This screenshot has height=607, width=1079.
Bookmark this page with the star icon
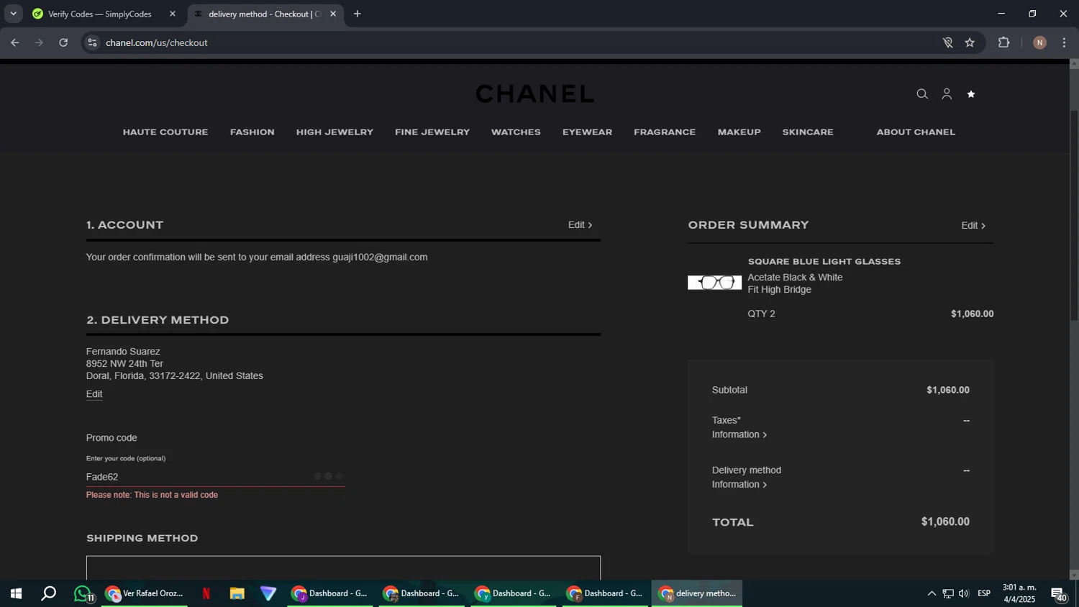(970, 42)
